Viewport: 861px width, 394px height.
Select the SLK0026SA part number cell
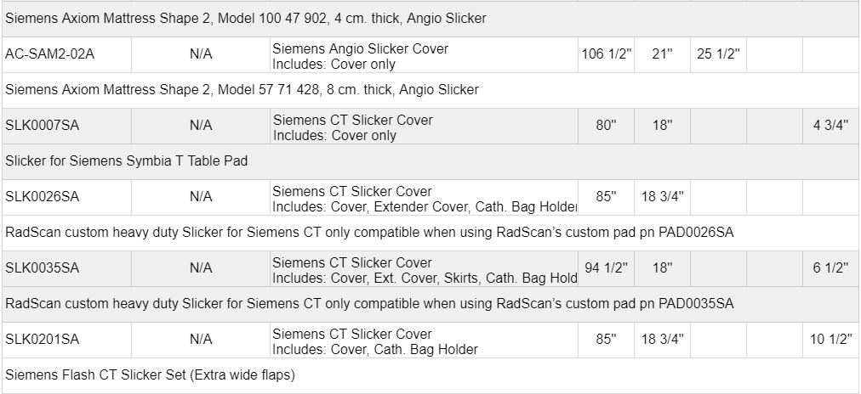42,197
